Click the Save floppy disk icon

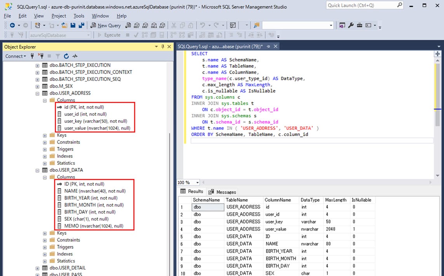coord(73,25)
